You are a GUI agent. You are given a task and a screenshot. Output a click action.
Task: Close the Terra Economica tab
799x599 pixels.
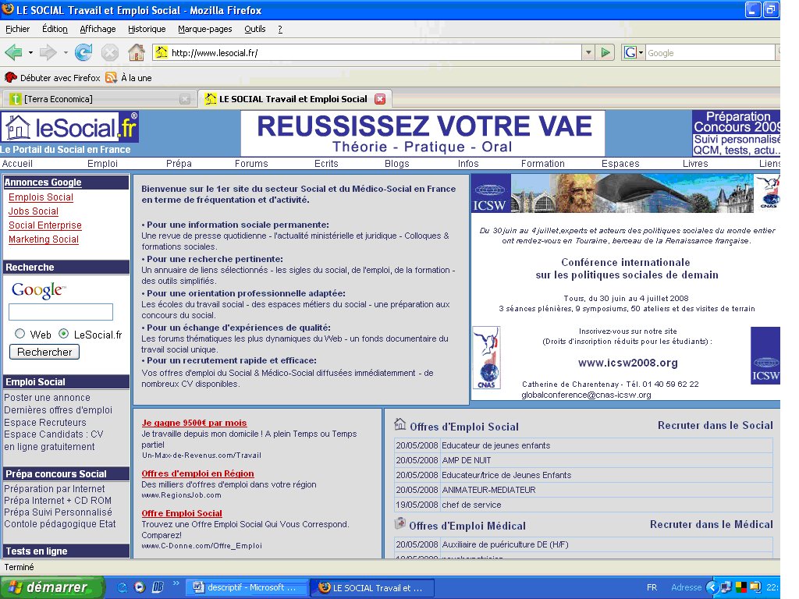(x=185, y=99)
